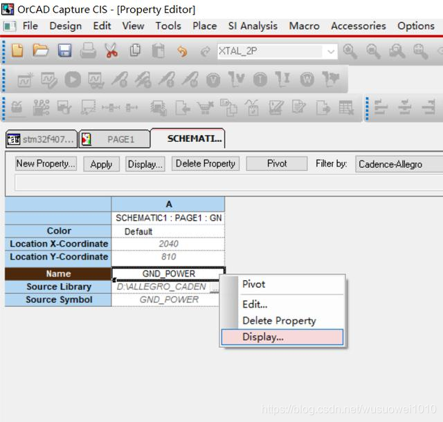Click the empty property value input field

tap(229, 183)
